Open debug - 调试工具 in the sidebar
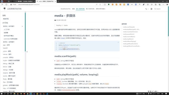The width and height of the screenshot is (169, 95). 8,64
